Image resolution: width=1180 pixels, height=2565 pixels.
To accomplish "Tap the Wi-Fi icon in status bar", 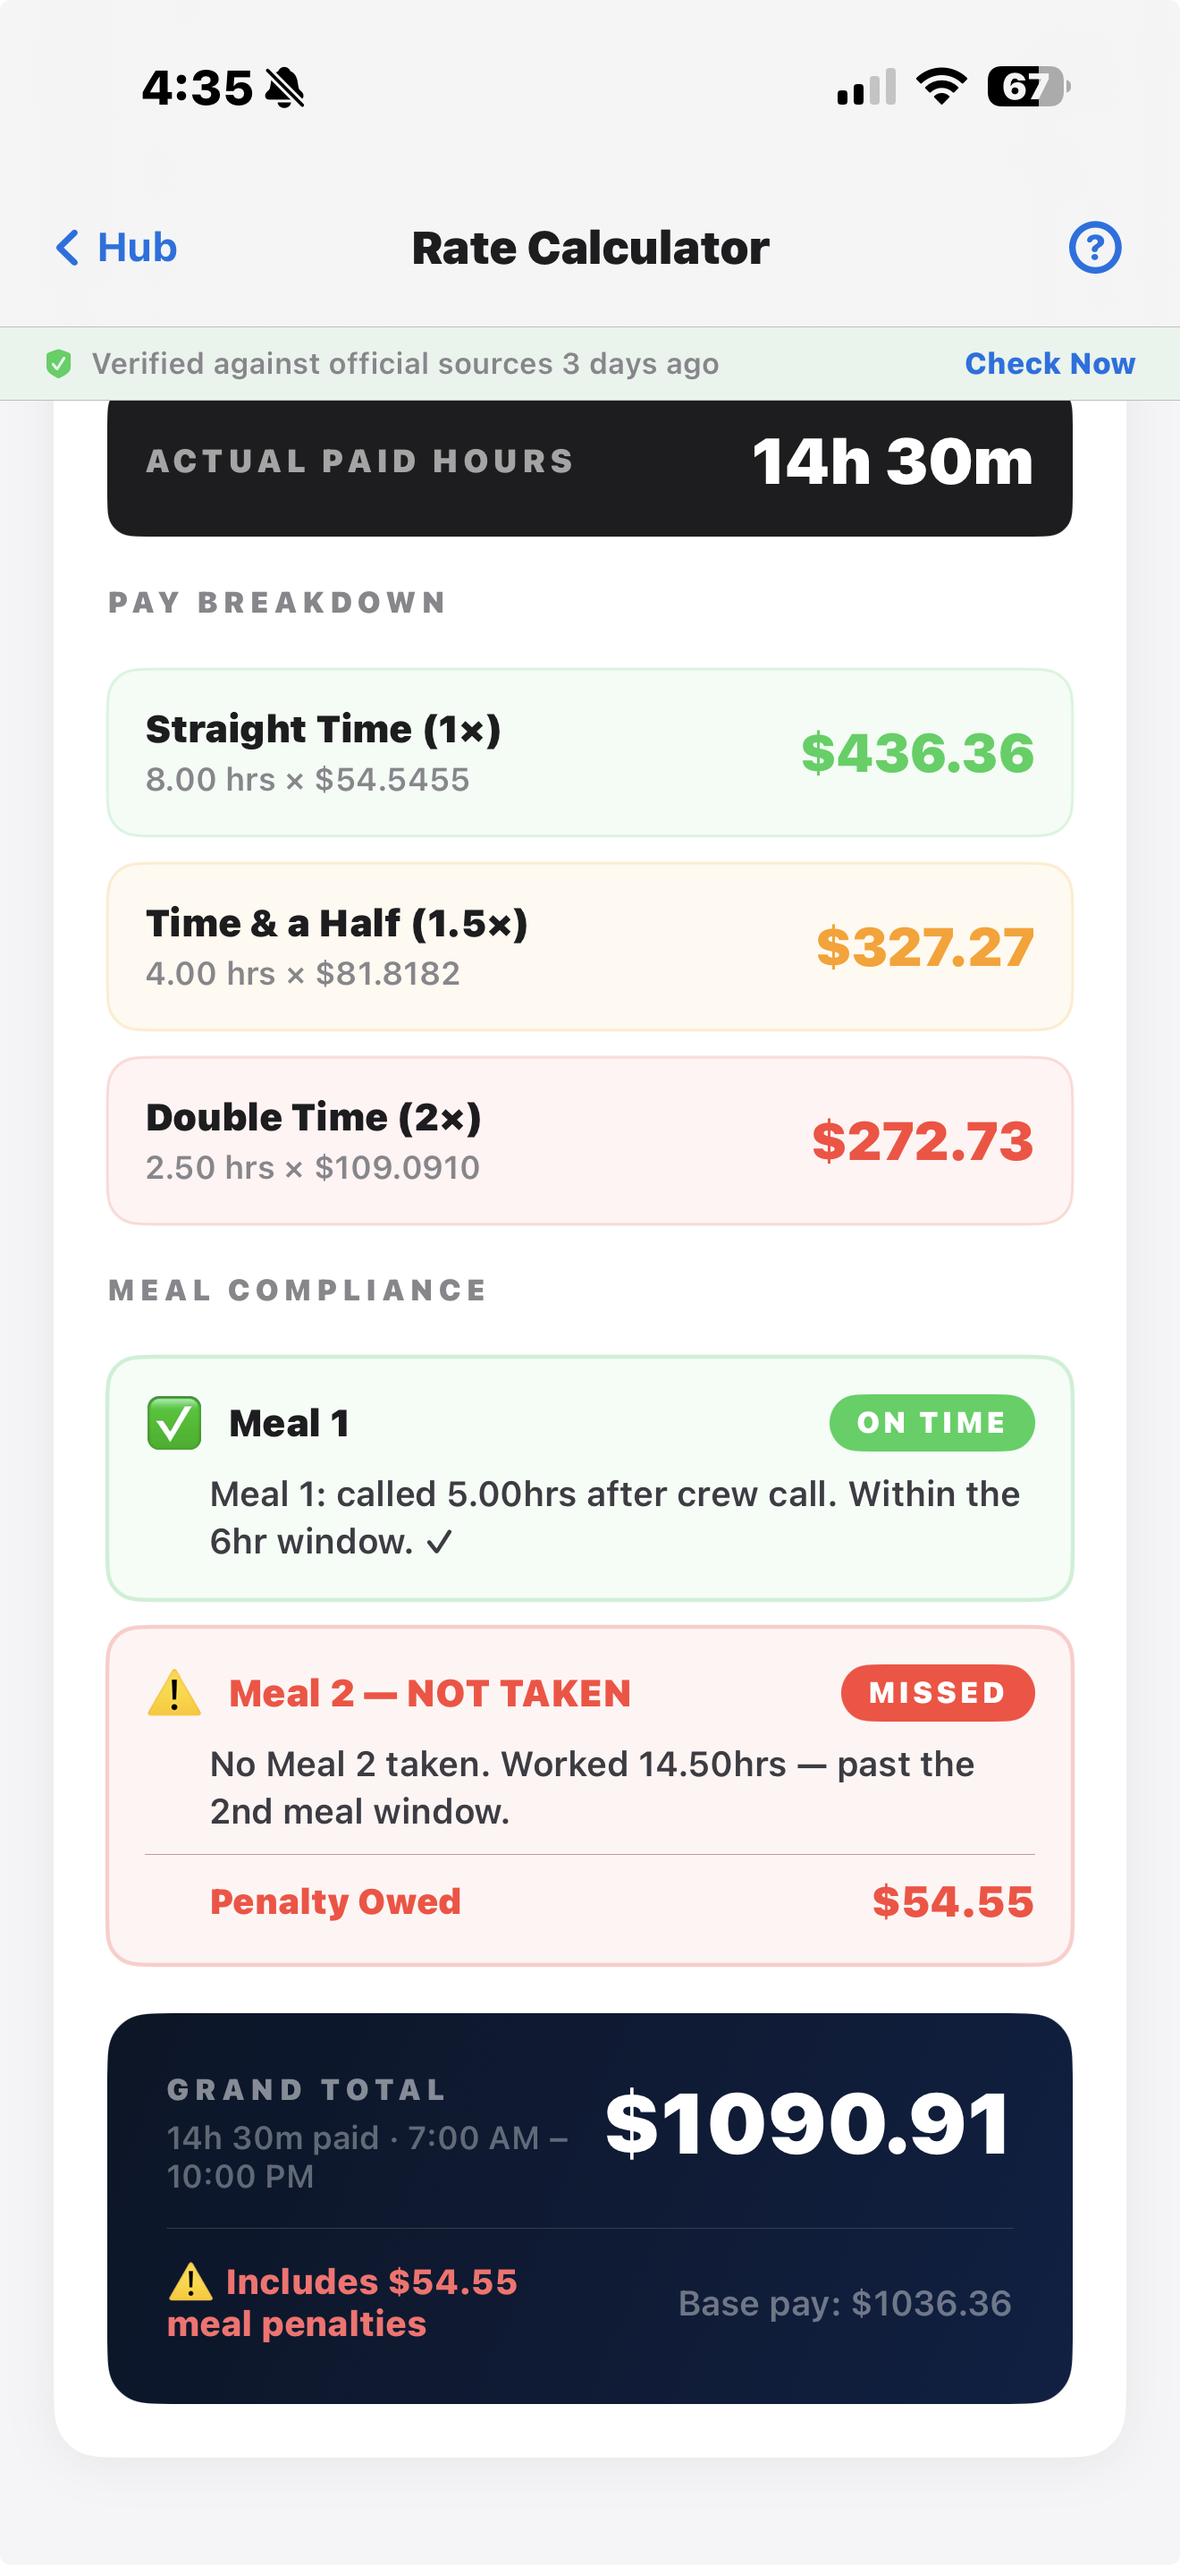I will coord(941,87).
